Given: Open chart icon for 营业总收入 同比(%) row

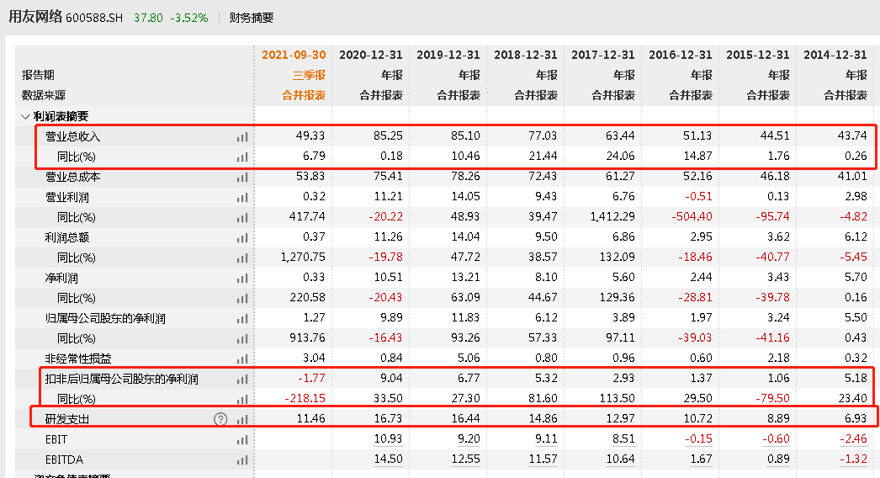Looking at the screenshot, I should click(x=242, y=157).
